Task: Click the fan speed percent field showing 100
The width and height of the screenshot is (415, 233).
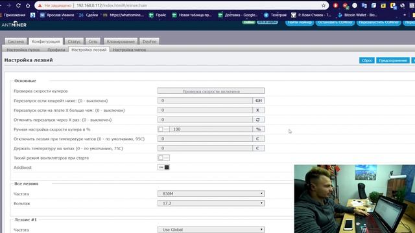Action: [x=211, y=129]
